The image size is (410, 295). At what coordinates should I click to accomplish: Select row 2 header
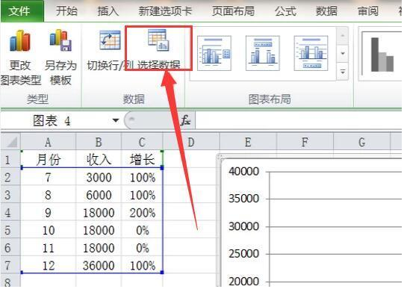10,177
